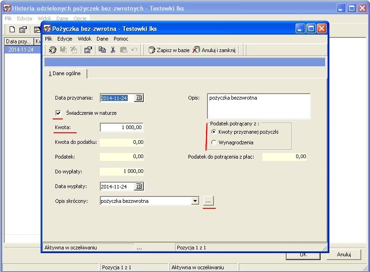Open calendar picker for Data wypłaty

point(139,186)
